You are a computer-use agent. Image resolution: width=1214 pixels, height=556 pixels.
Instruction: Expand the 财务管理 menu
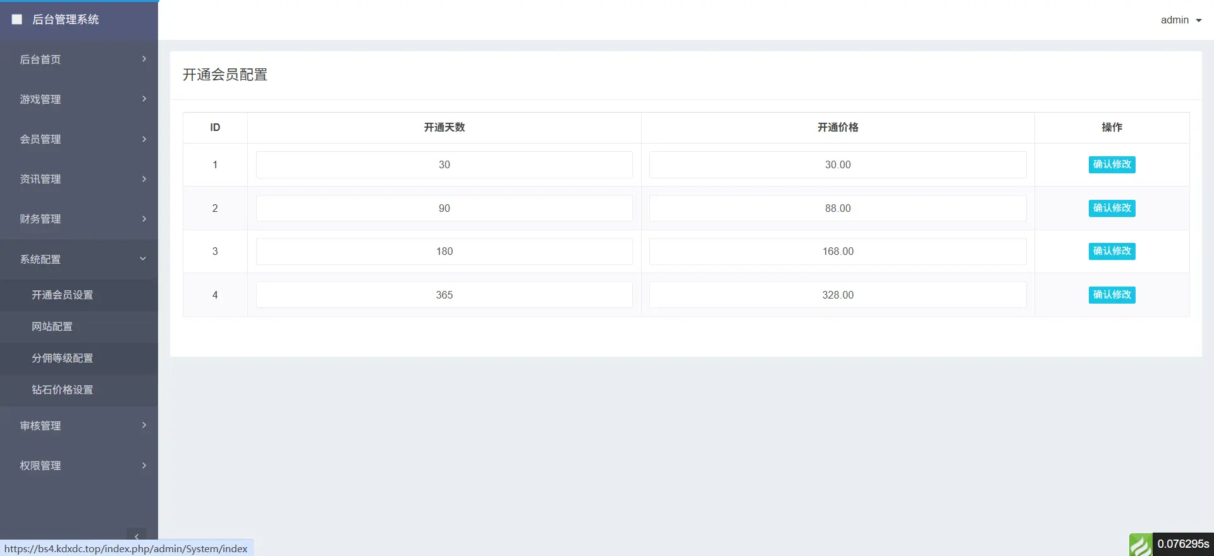(79, 219)
